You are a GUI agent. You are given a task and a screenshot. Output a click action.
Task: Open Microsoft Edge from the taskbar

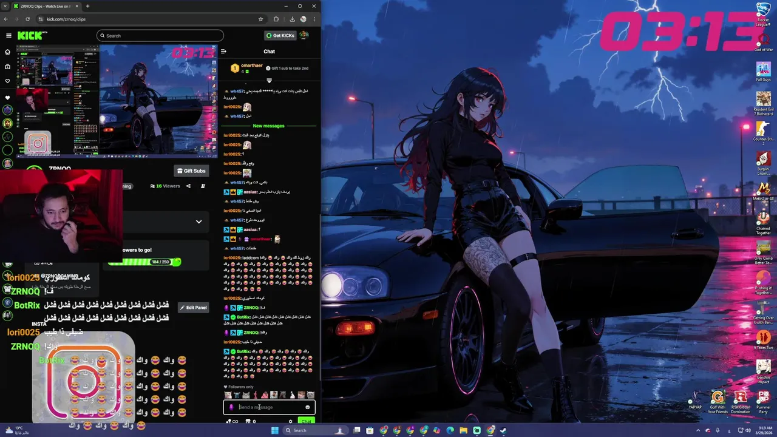[x=450, y=430]
